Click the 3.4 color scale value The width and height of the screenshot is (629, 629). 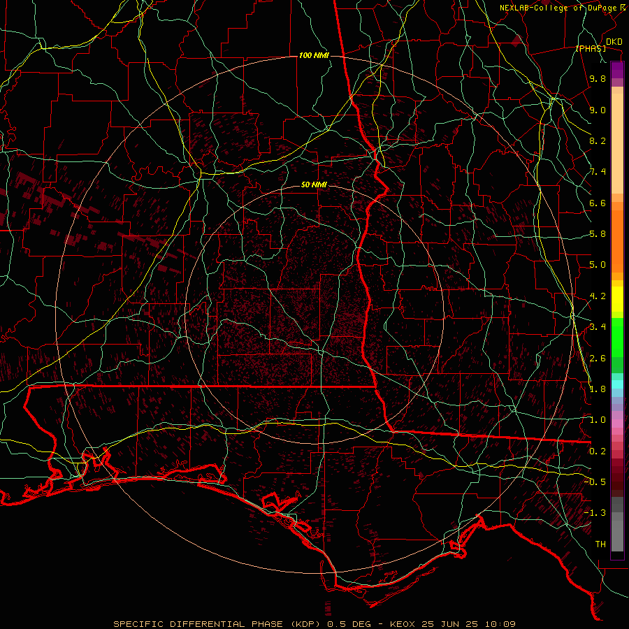pos(598,327)
